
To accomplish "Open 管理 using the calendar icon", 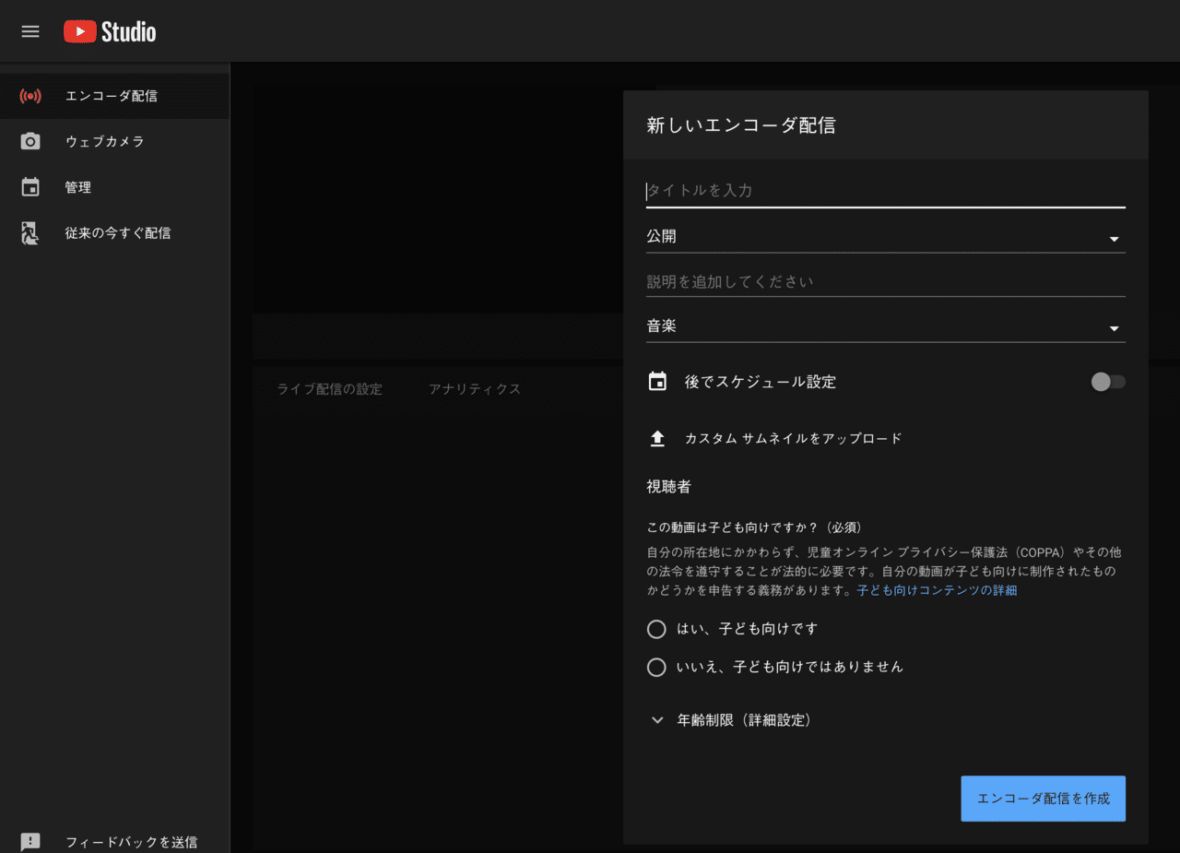I will point(29,187).
